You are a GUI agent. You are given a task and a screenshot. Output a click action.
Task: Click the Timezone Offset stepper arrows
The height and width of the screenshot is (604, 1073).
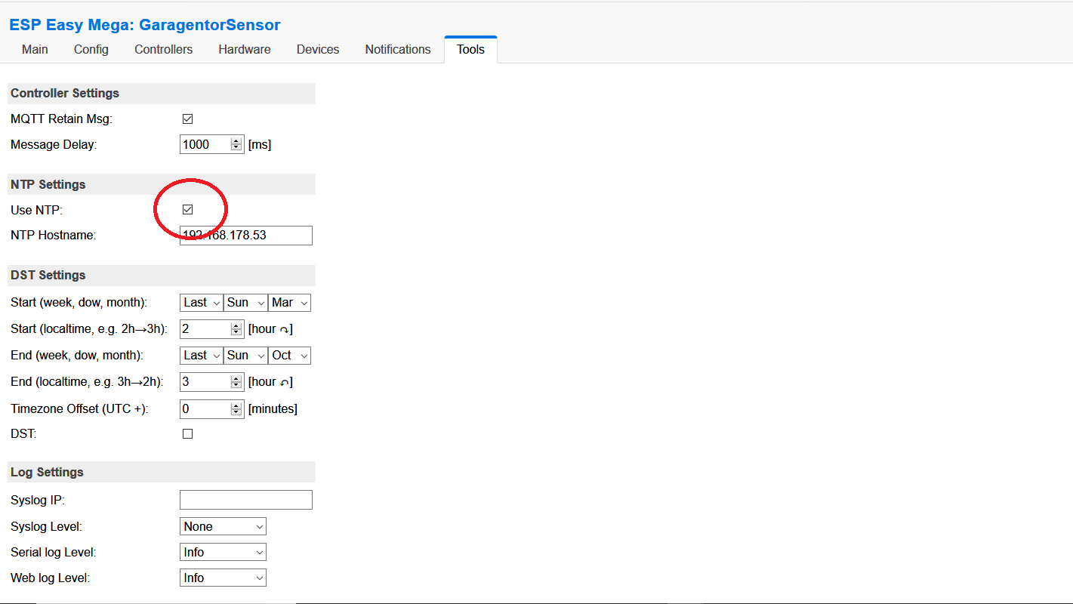coord(236,409)
